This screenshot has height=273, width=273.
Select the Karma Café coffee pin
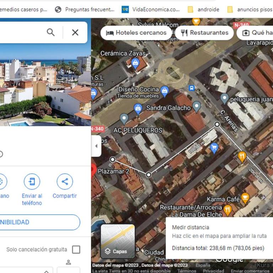click(x=245, y=198)
